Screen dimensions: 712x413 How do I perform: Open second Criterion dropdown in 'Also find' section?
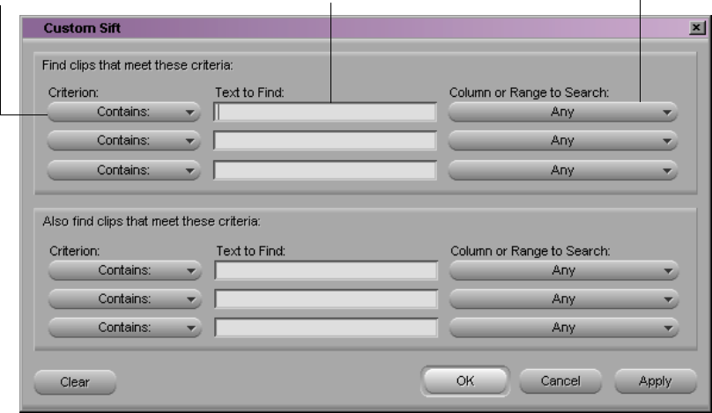[123, 299]
